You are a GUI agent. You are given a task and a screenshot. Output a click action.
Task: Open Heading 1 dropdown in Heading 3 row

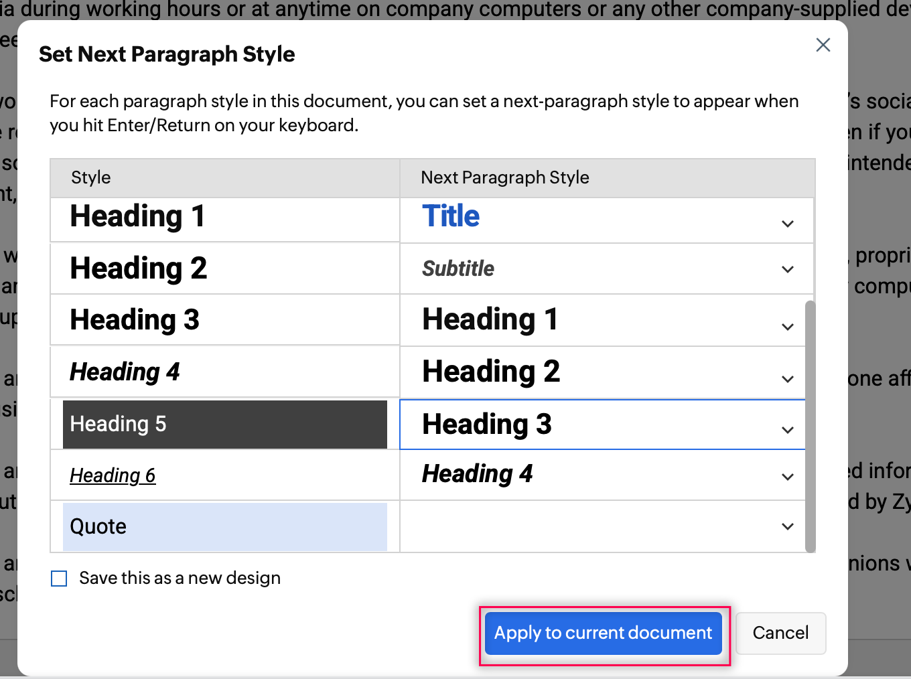click(x=787, y=327)
